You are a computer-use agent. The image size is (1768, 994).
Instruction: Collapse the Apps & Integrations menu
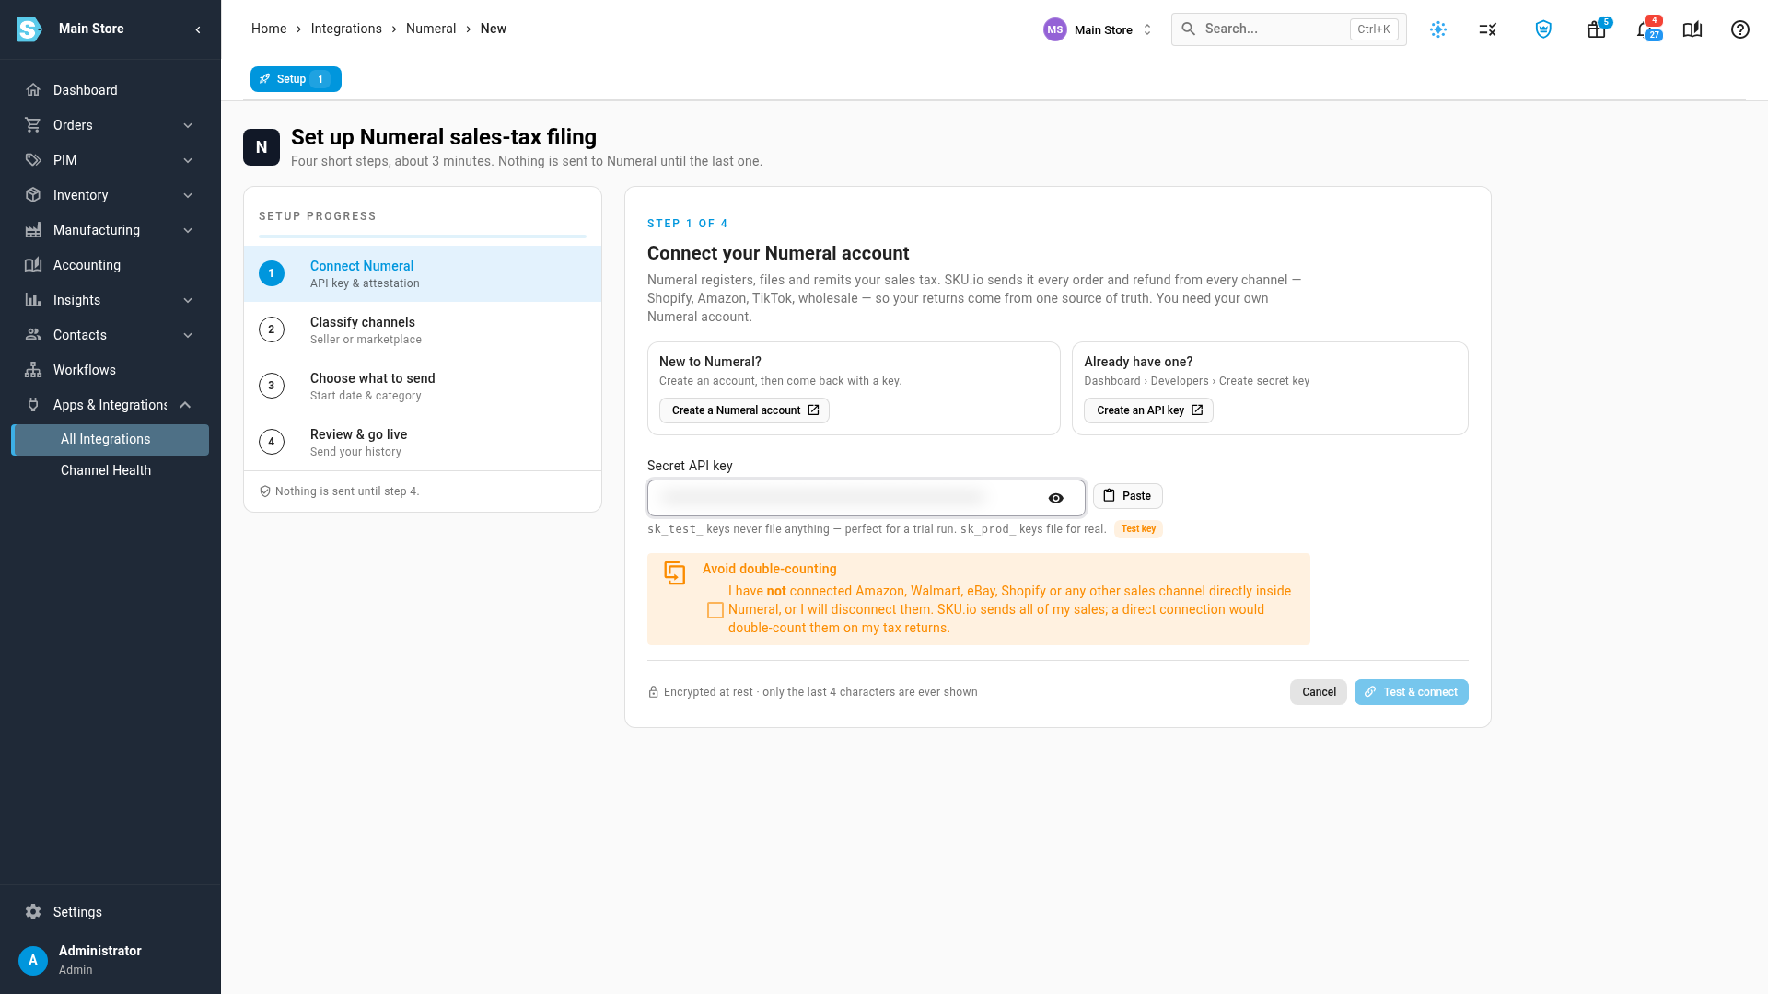[x=110, y=405]
